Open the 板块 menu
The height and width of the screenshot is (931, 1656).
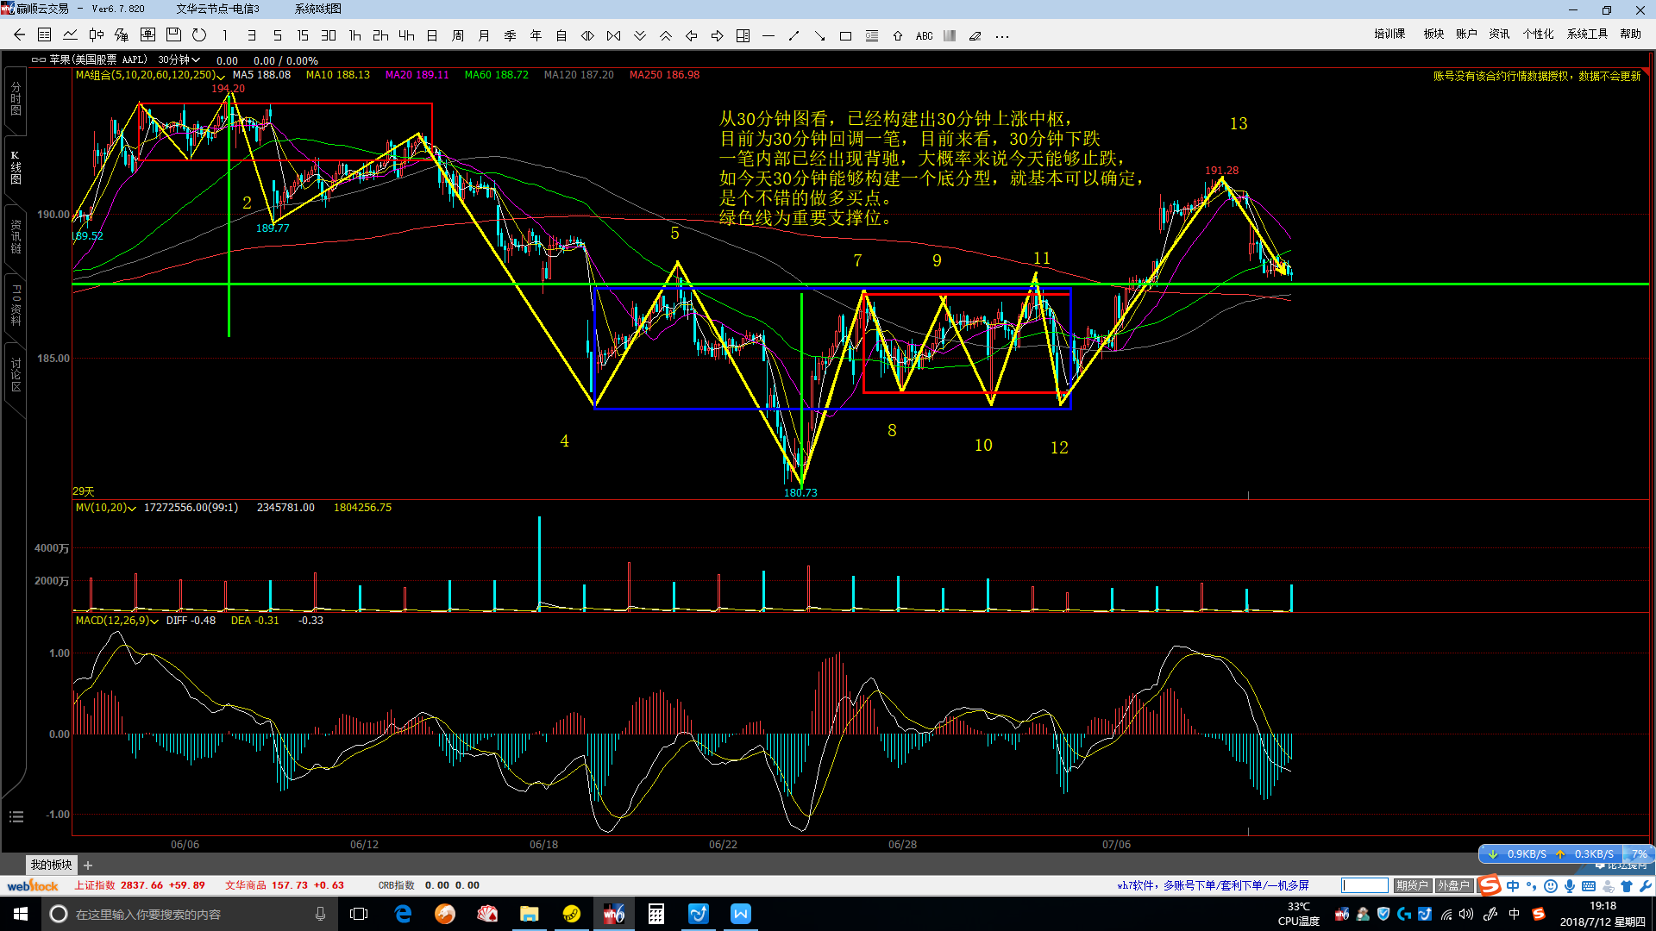click(1433, 34)
